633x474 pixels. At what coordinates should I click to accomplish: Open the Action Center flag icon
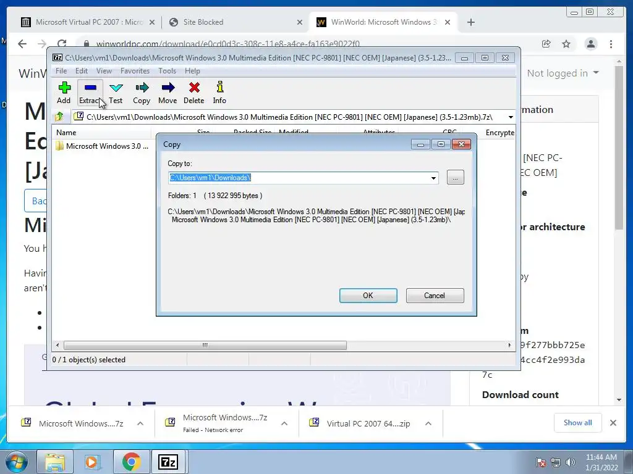541,462
